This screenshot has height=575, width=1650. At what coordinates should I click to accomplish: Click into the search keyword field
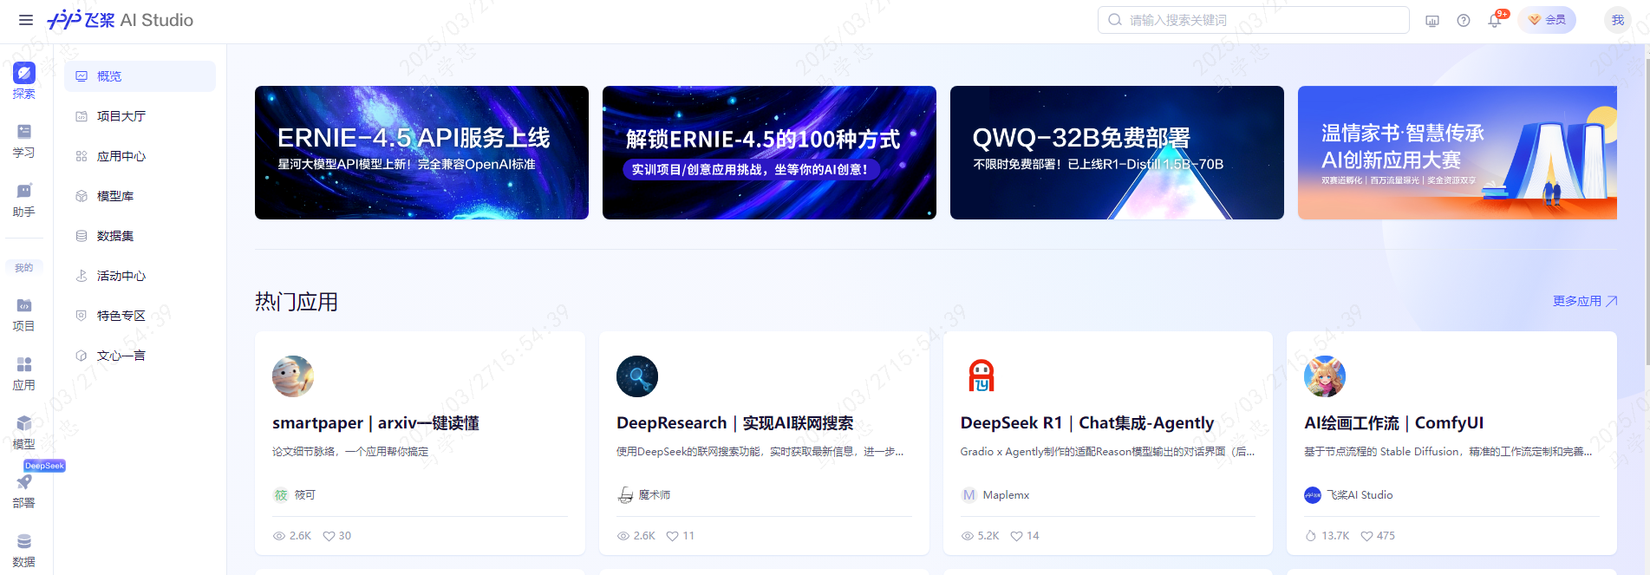coord(1253,20)
